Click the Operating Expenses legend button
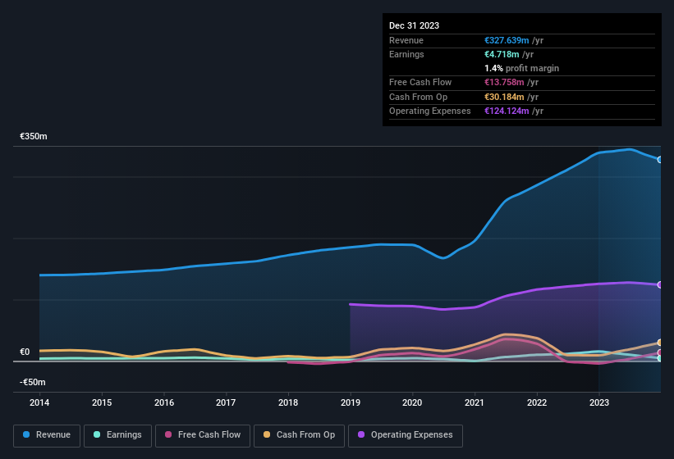Image resolution: width=674 pixels, height=459 pixels. click(406, 435)
